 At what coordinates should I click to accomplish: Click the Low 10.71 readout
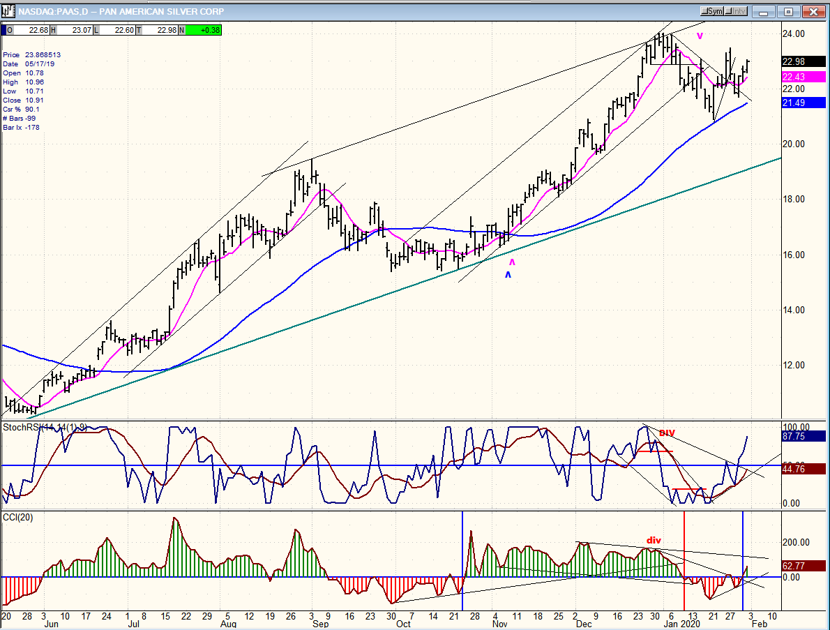pos(23,91)
